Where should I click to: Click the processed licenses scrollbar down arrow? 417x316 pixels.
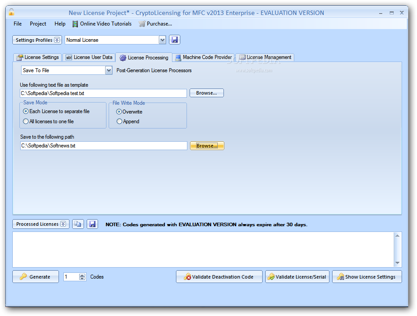tap(397, 263)
